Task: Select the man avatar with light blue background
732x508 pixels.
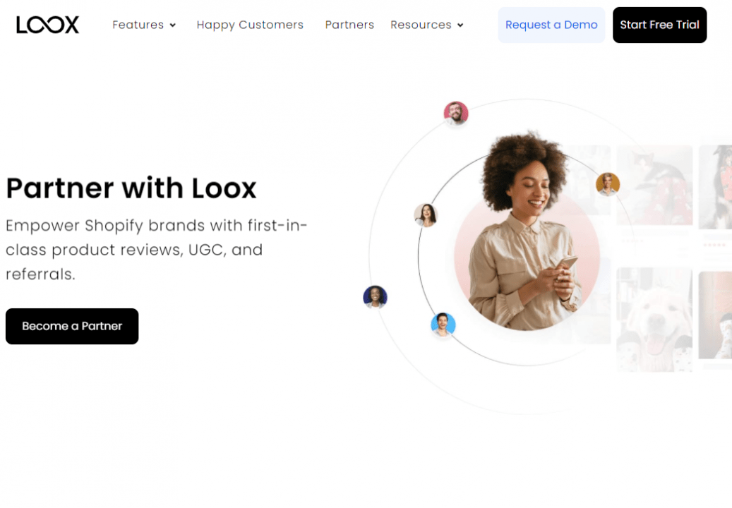Action: point(443,325)
